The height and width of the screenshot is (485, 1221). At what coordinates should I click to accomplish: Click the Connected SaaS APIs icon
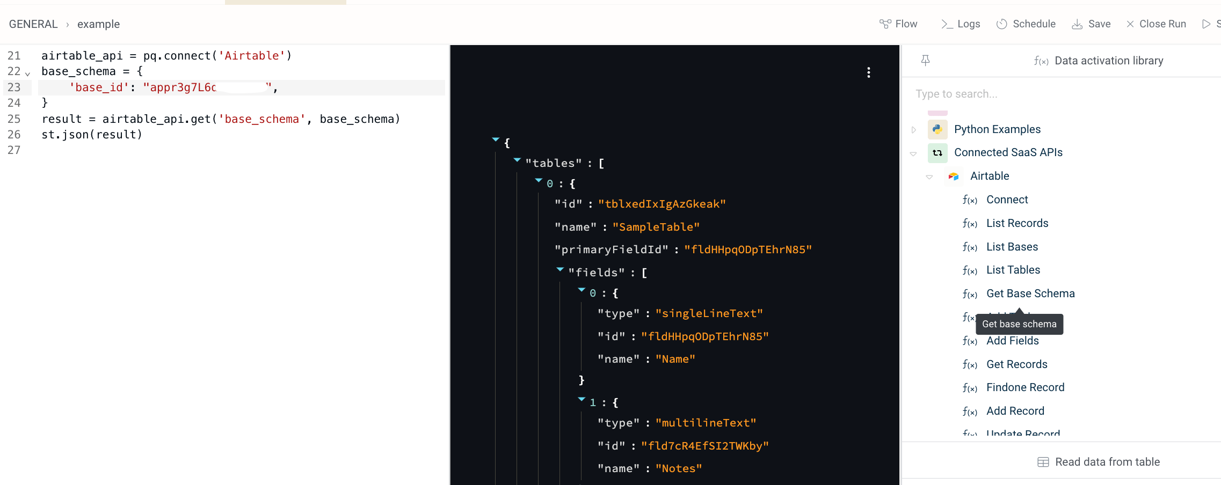pos(937,153)
